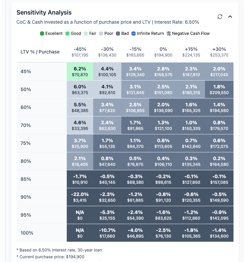Click the Excellent green legend swatch
Image resolution: width=244 pixels, height=262 pixels.
pyautogui.click(x=42, y=34)
